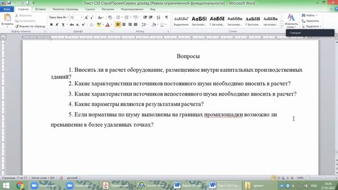Open the Рассылки (Mailings) tab
The width and height of the screenshot is (338, 190).
(108, 9)
